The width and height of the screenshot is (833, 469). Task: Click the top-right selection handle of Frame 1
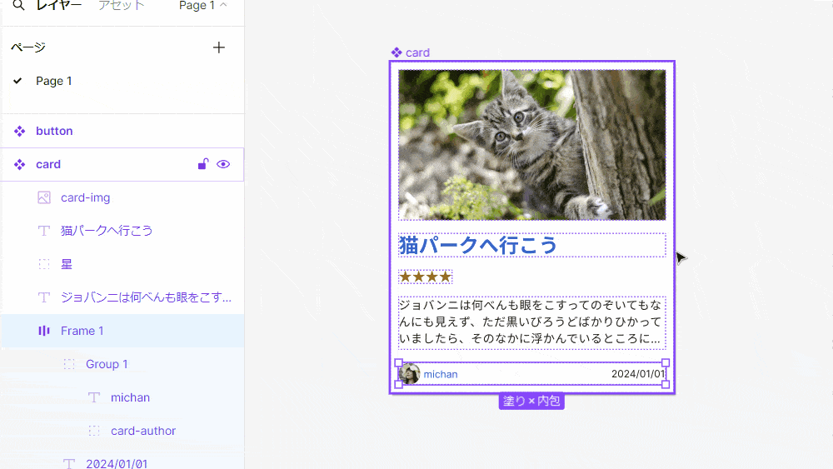pos(666,362)
